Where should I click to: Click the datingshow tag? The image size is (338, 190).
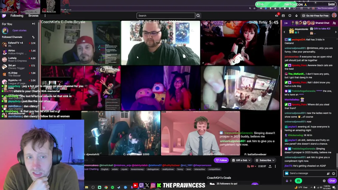coord(153,169)
